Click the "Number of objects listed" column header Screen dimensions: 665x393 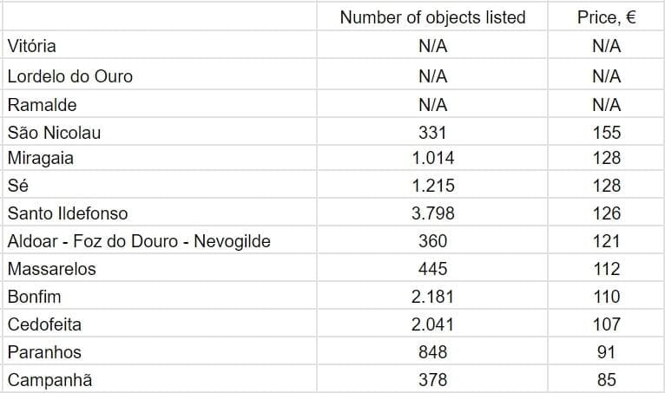pos(432,17)
